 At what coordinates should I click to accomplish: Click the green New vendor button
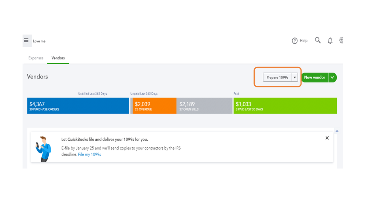314,77
